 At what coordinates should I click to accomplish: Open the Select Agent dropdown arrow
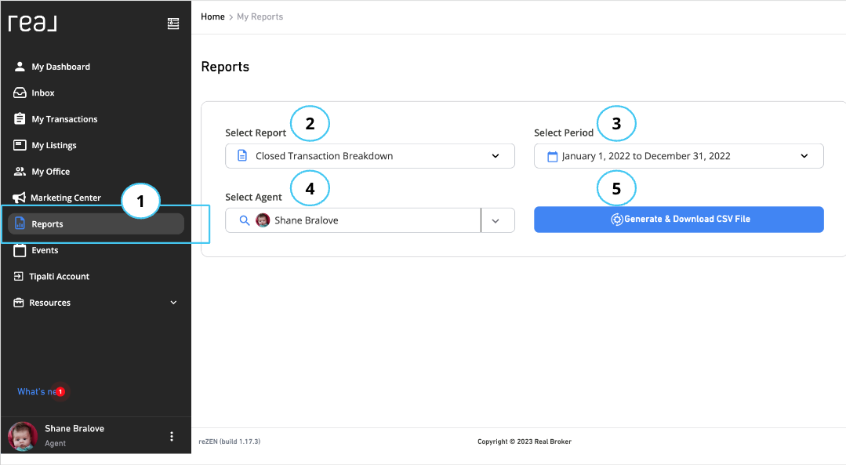click(497, 220)
